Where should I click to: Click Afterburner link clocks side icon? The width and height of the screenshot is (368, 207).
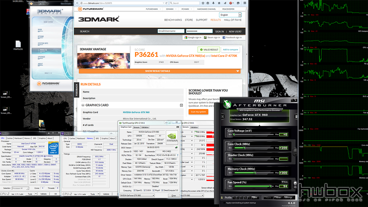pyautogui.click(x=294, y=152)
